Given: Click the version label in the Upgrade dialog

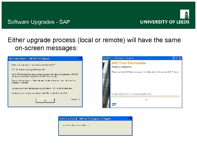Looking at the screenshot, I should coord(75,99).
